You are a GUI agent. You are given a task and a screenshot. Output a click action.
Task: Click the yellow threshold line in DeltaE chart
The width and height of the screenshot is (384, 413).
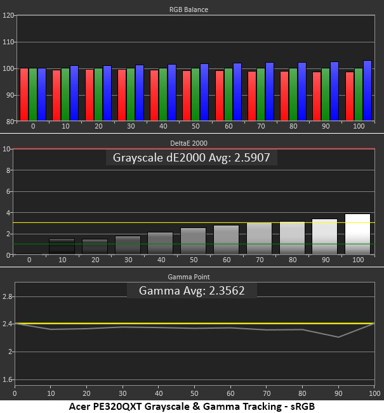pyautogui.click(x=194, y=223)
